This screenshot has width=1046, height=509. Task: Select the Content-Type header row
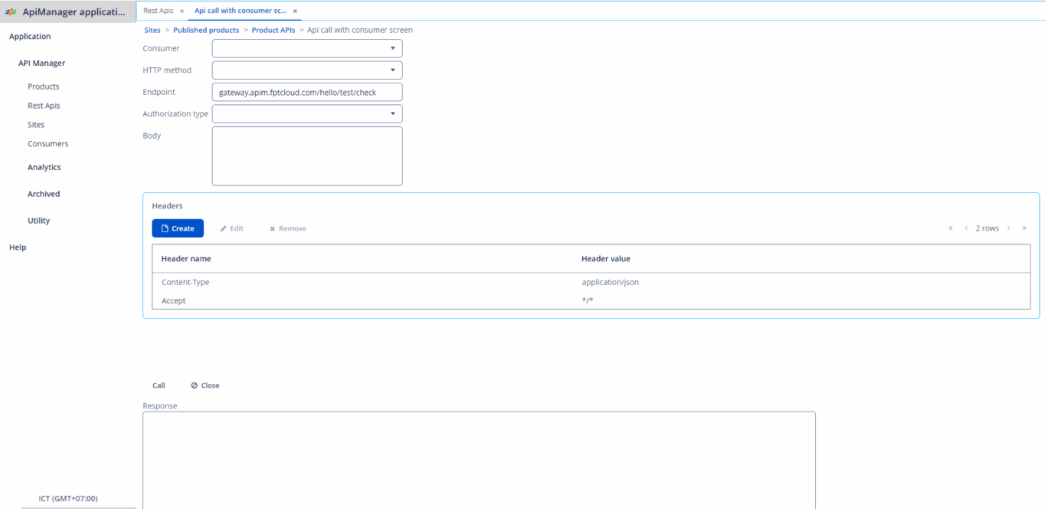click(591, 282)
